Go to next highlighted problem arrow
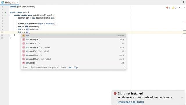 183,8
